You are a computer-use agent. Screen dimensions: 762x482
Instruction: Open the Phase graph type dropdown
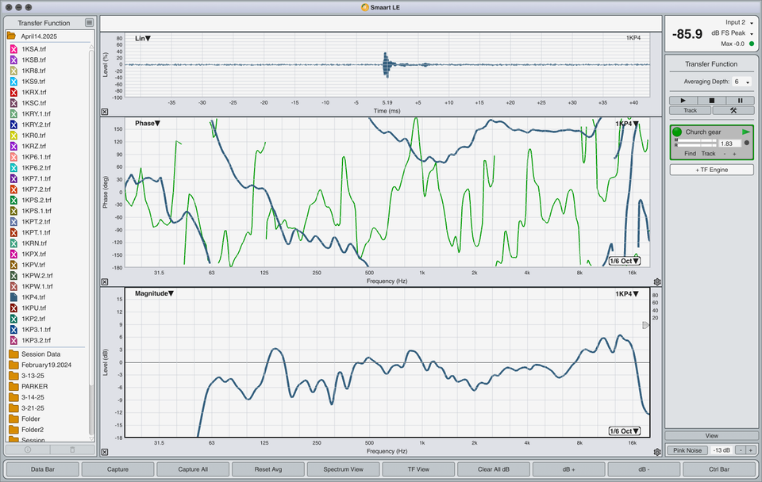148,124
